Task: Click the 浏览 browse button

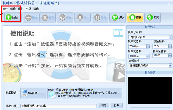Action: (104, 106)
